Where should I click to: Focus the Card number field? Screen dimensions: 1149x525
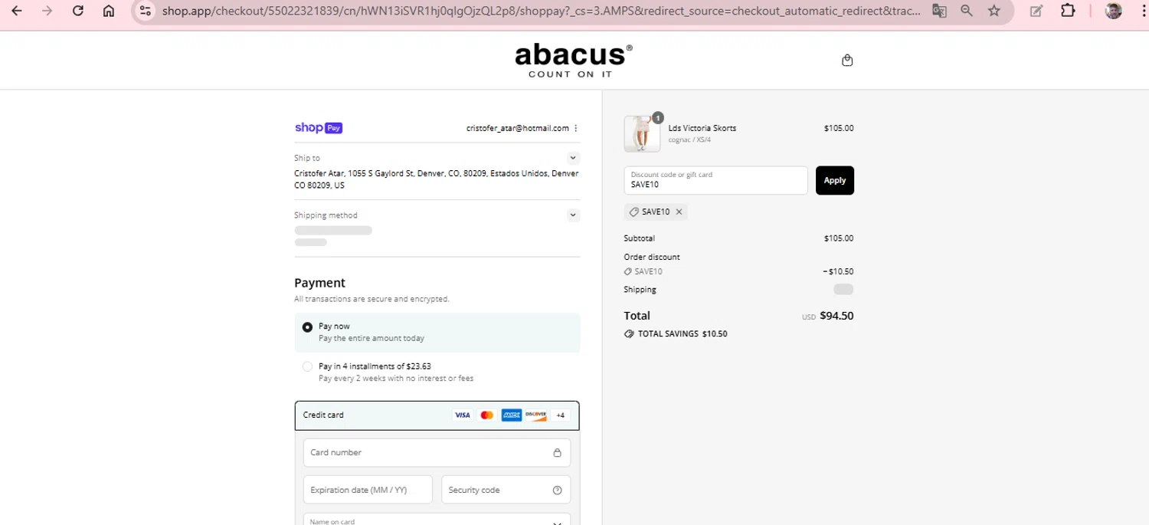coord(437,452)
